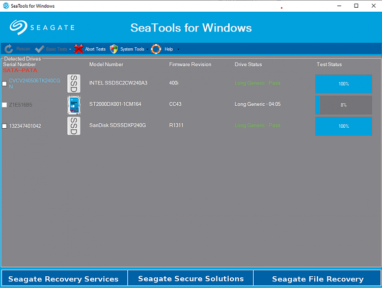Select the serial CVCV240506TK240CGN text
Image resolution: width=382 pixels, height=288 pixels.
tap(34, 83)
